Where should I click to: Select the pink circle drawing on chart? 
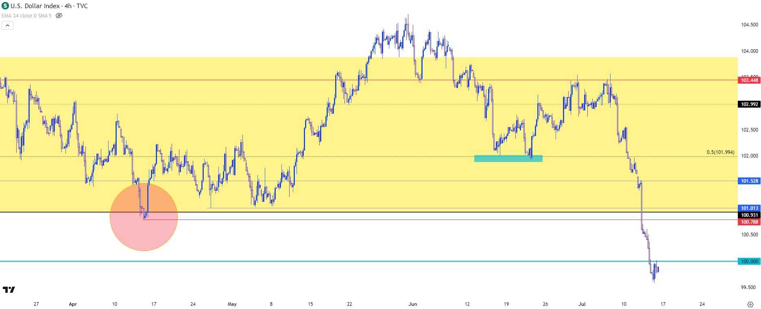coord(144,217)
